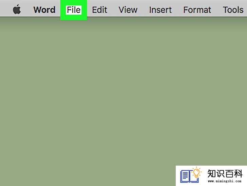Open the Format menu
Screen dimensions: 247x186
(197, 10)
